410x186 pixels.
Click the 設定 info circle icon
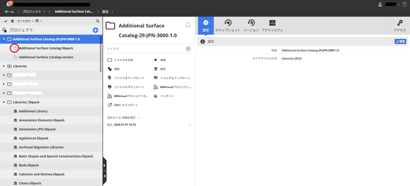pyautogui.click(x=203, y=41)
